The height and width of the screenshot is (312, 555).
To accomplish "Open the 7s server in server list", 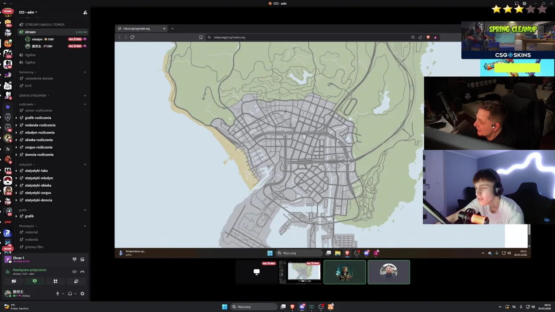I will click(x=8, y=149).
